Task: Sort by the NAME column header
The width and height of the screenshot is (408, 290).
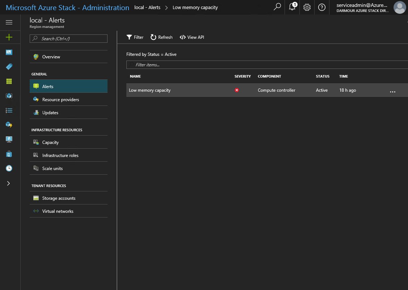Action: pyautogui.click(x=135, y=76)
